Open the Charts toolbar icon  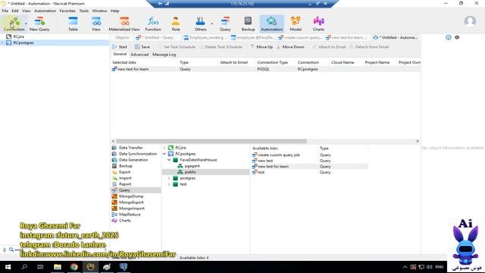[318, 24]
